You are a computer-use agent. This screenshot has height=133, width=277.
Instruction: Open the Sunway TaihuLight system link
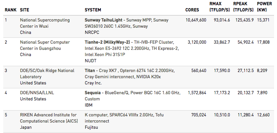[x=104, y=20]
